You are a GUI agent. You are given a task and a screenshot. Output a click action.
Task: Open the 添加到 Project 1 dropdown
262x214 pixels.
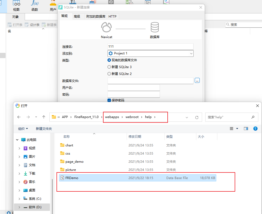[x=150, y=53]
